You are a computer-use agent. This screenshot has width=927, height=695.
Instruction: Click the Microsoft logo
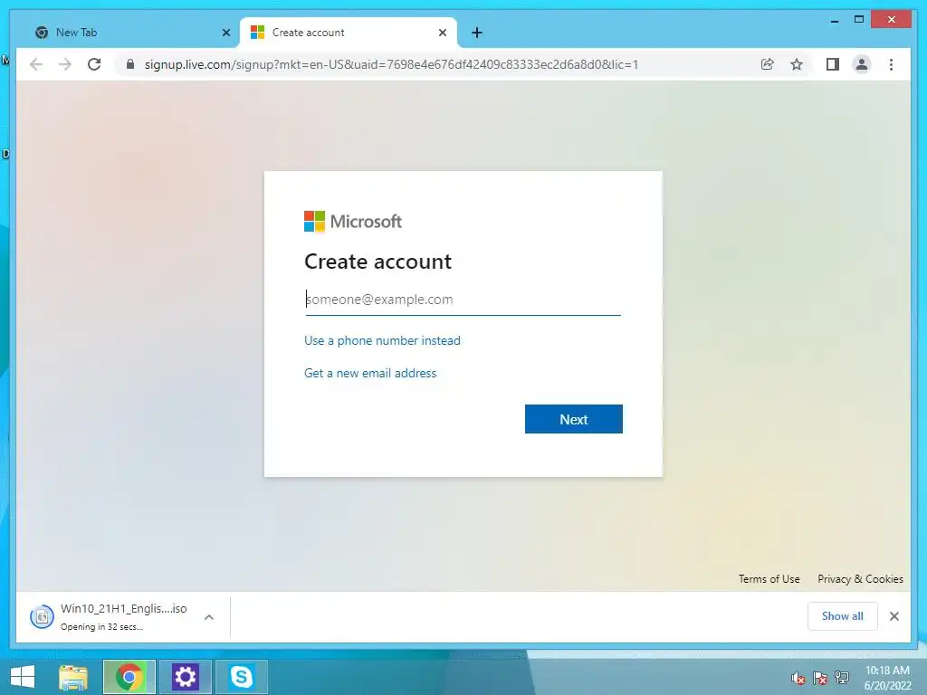(x=353, y=222)
